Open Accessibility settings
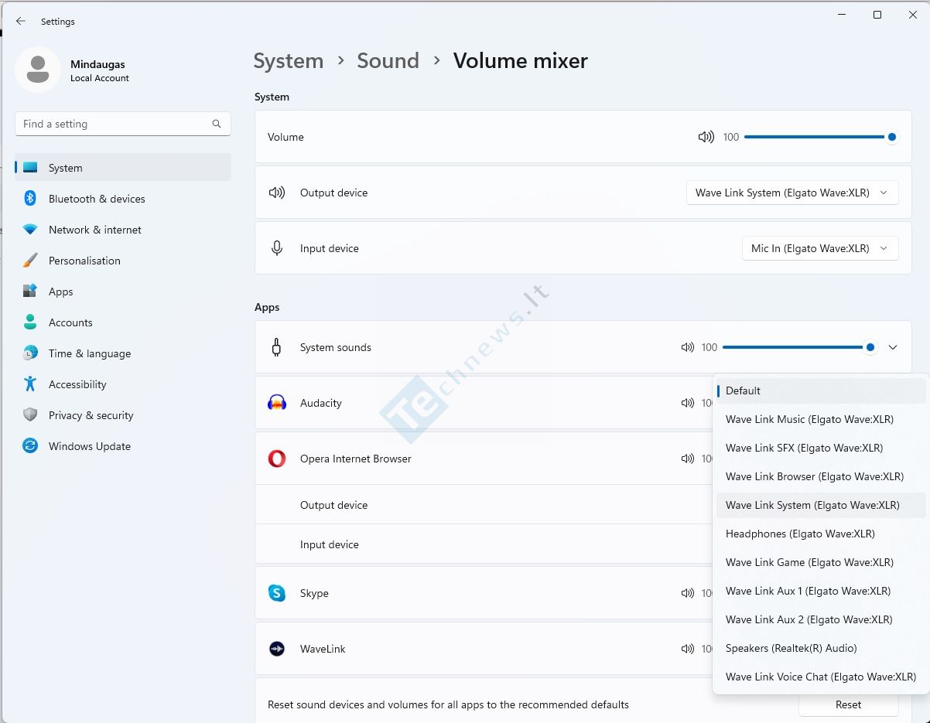 (x=123, y=384)
